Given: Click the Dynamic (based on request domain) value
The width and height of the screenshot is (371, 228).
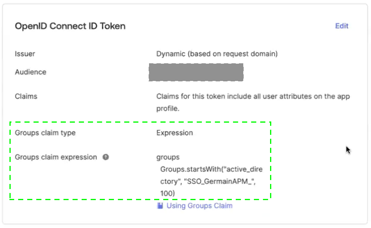Looking at the screenshot, I should click(217, 54).
